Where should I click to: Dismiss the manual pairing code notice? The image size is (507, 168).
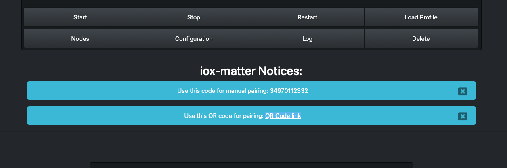[463, 91]
